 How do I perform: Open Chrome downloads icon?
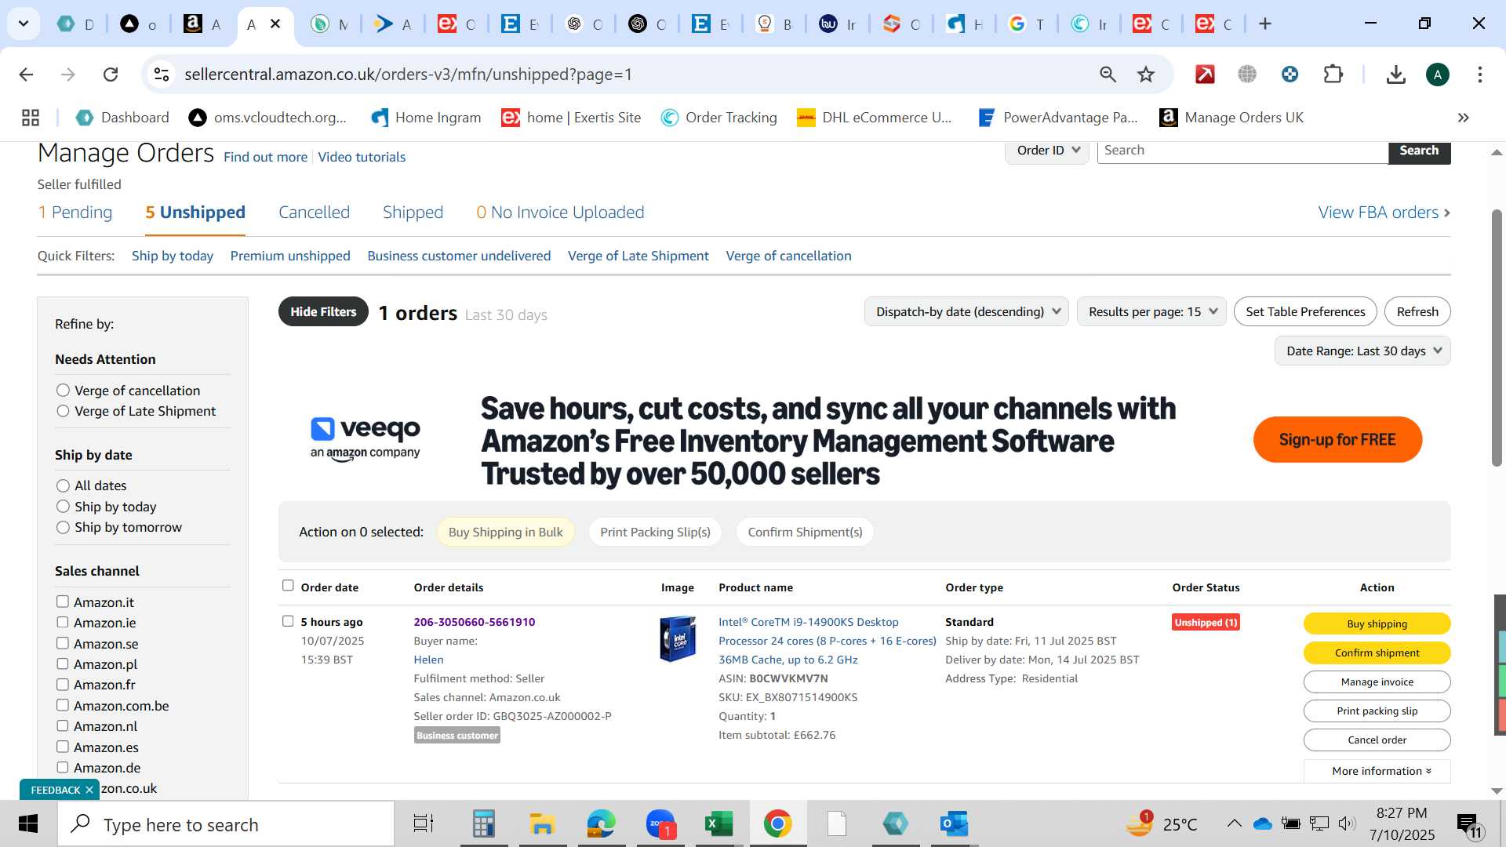coord(1395,75)
